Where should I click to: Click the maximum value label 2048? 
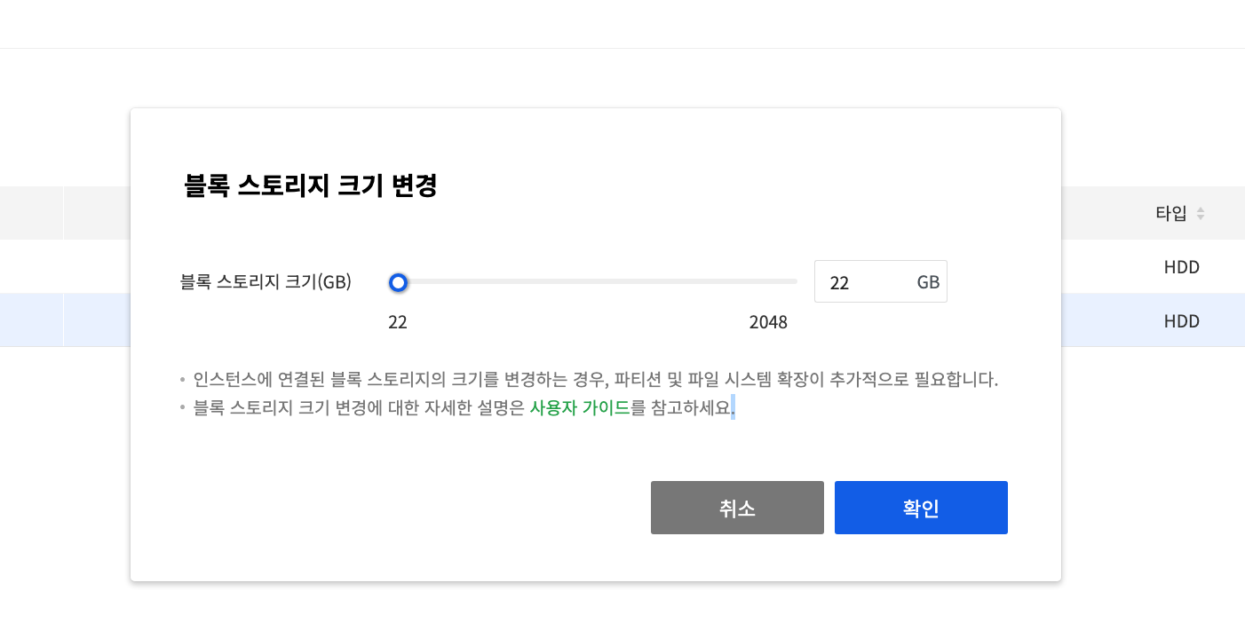[x=768, y=322]
